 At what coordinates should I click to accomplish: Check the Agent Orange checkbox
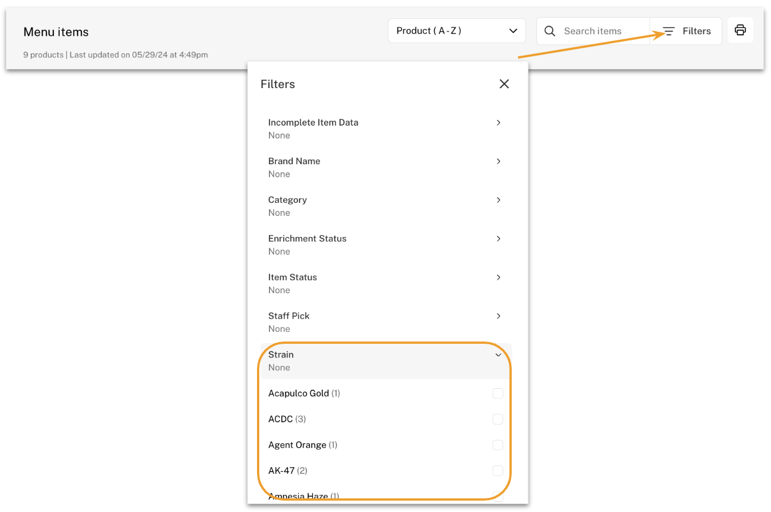(498, 445)
